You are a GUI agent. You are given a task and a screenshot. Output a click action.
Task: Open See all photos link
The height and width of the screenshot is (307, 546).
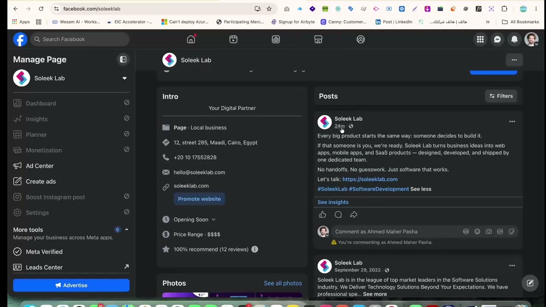(283, 283)
